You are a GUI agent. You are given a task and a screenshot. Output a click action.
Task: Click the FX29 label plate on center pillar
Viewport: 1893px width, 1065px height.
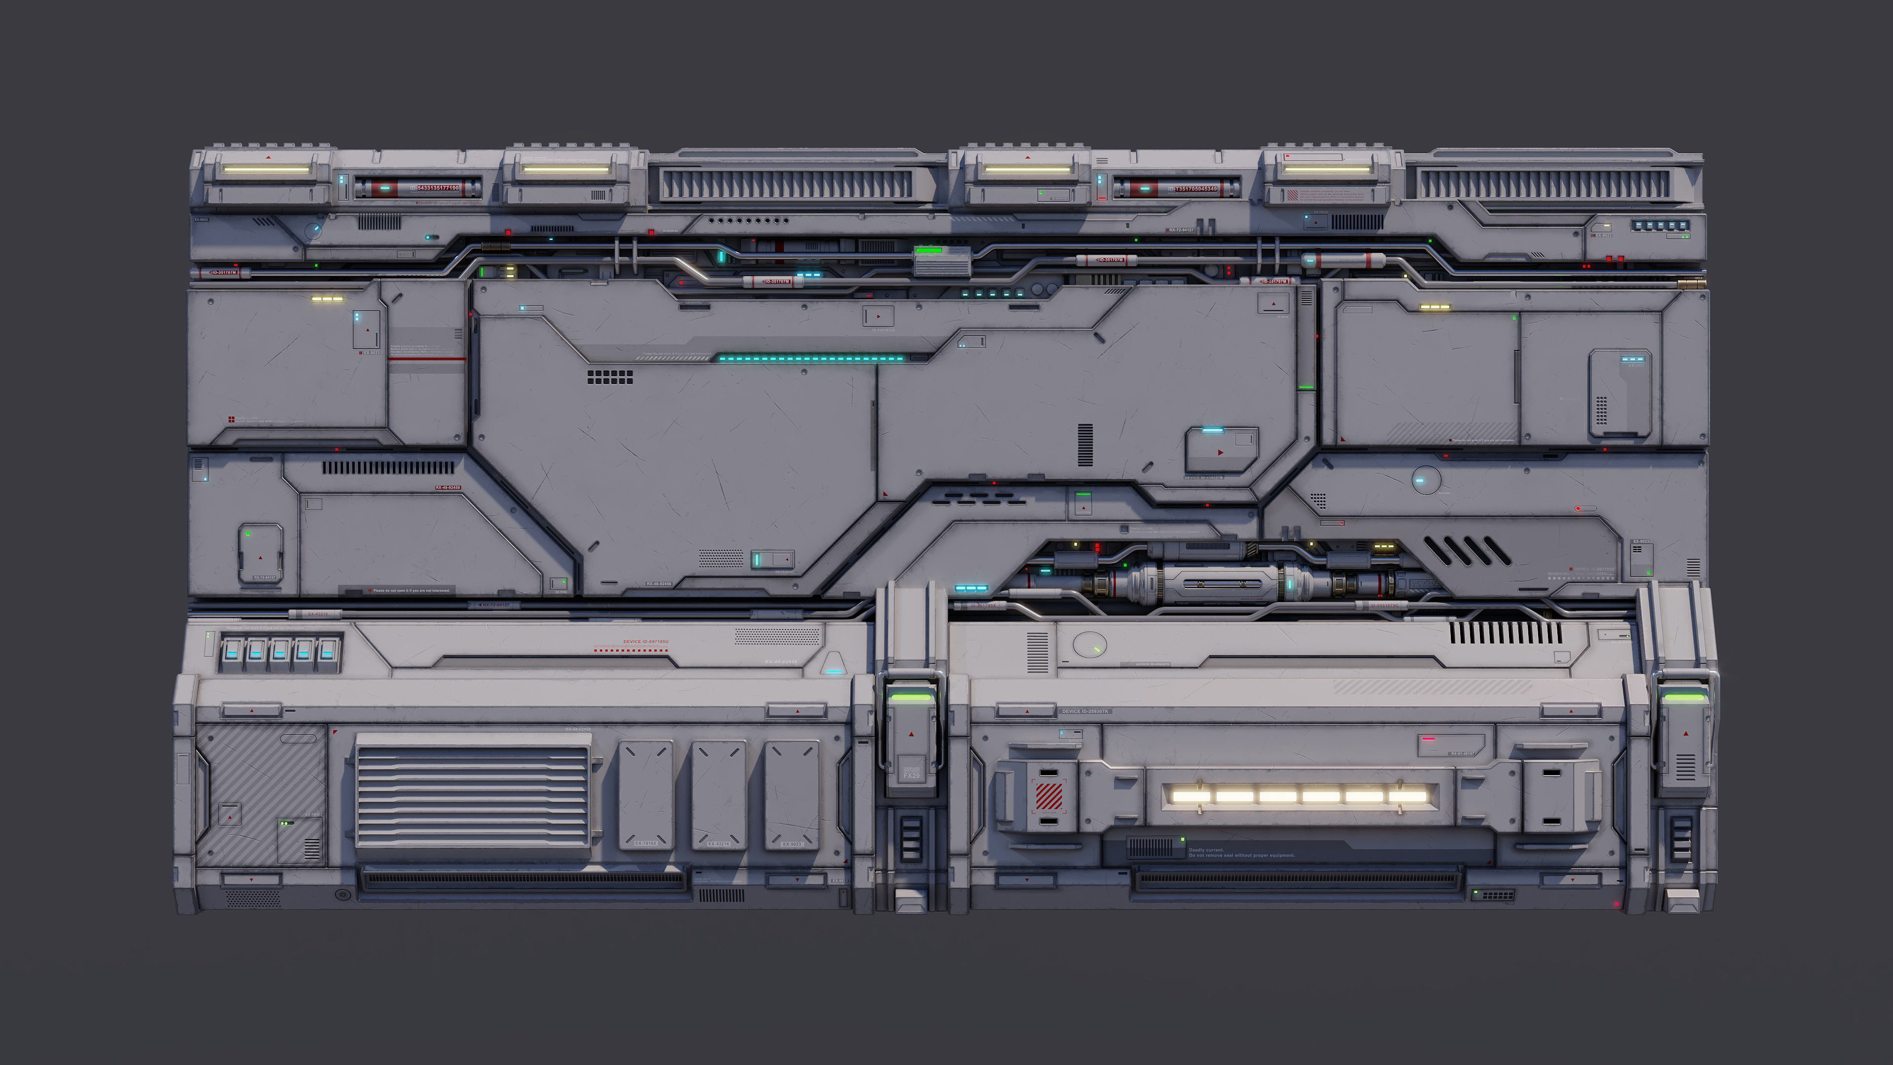point(911,770)
